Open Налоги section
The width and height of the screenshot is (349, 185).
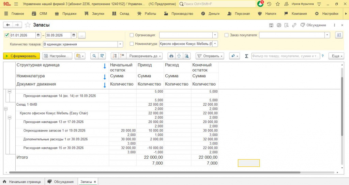coord(267,14)
